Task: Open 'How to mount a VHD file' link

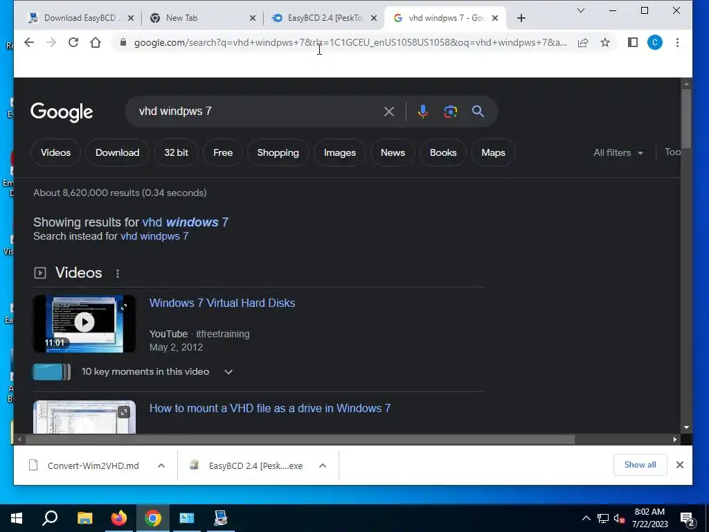Action: click(270, 408)
